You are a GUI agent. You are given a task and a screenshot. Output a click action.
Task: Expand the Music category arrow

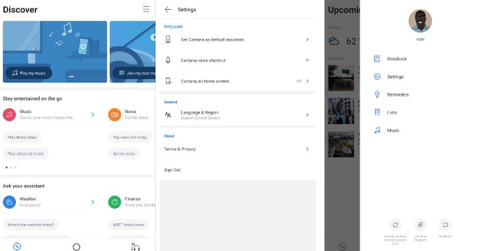[x=92, y=114]
